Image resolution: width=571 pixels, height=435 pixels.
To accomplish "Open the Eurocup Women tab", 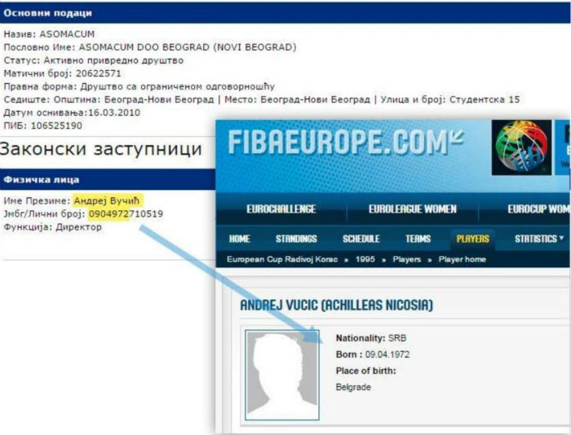I will pyautogui.click(x=539, y=209).
